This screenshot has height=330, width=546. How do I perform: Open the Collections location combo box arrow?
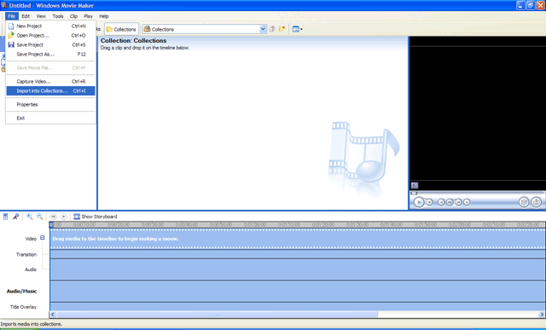click(x=263, y=29)
